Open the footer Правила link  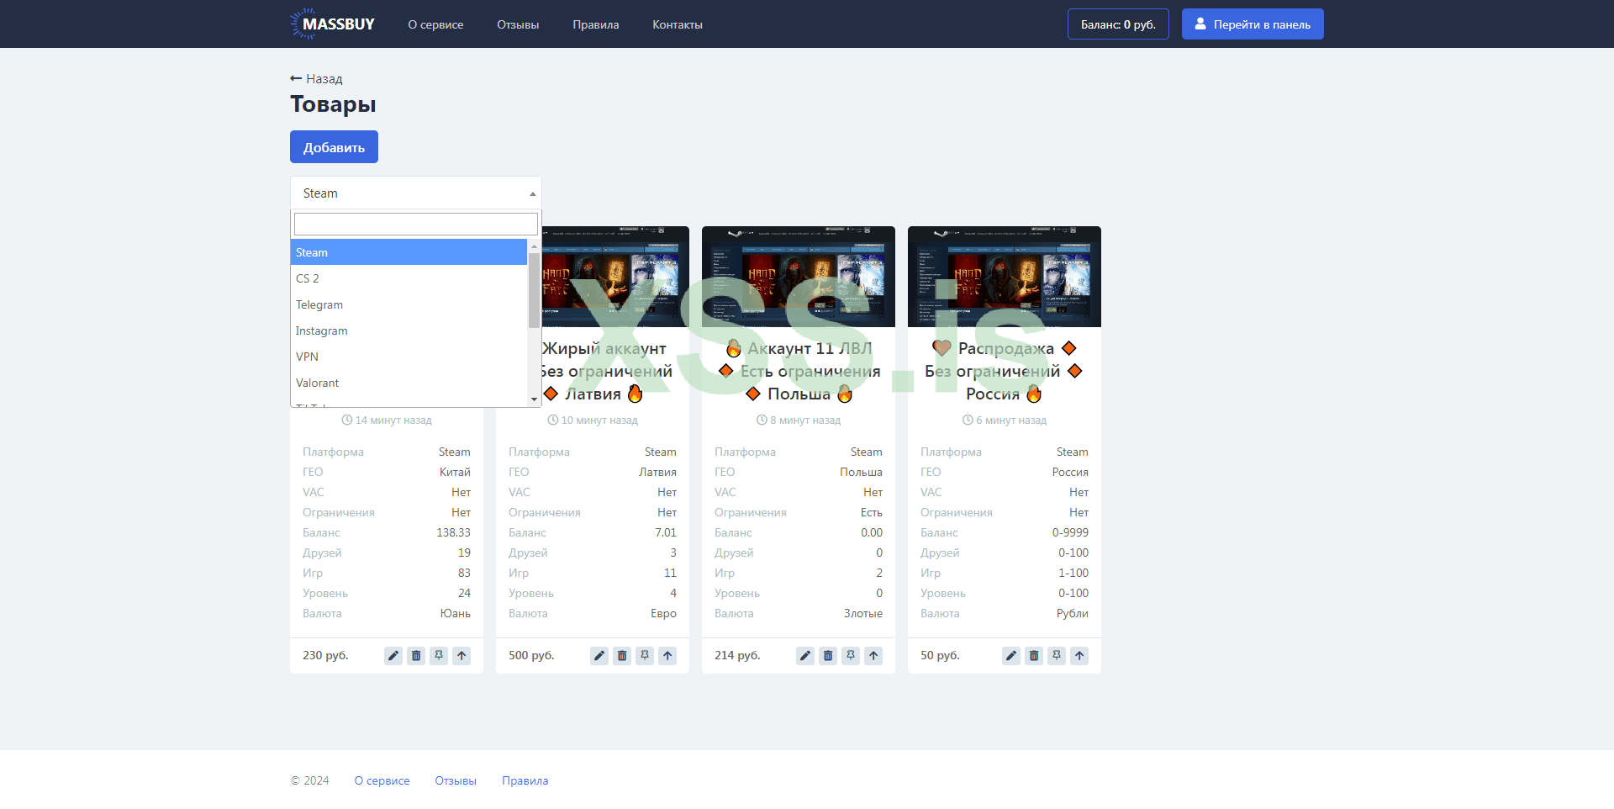point(525,780)
